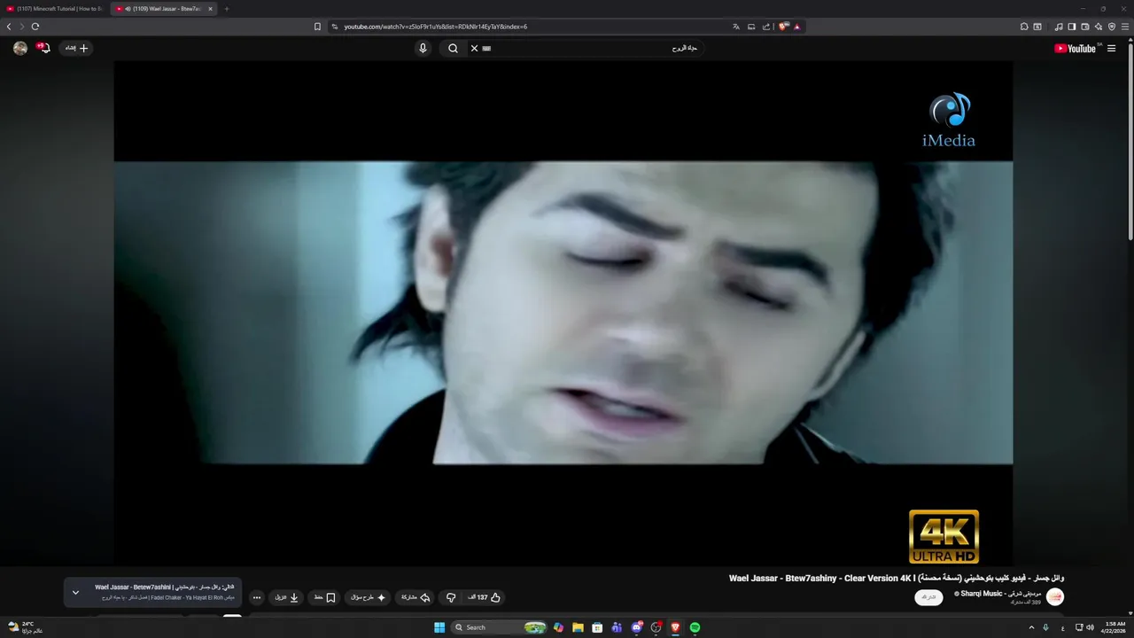
Task: Switch to the Minecraft Tutorial tab
Action: [x=55, y=9]
